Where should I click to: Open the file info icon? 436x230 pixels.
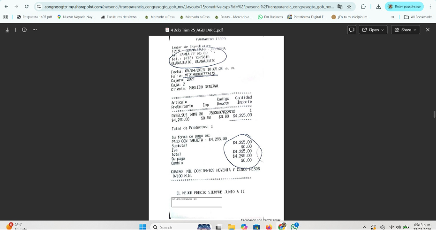[24, 30]
